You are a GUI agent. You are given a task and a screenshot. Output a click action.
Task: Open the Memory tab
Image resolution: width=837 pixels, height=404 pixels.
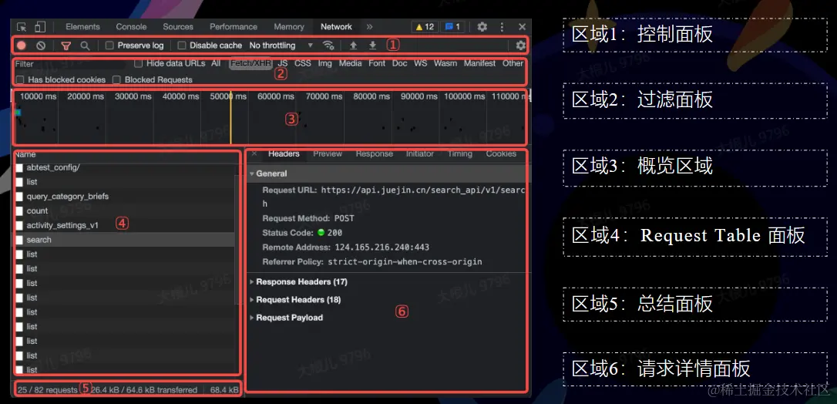289,27
